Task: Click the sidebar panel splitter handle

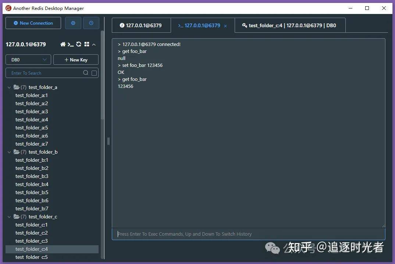Action: [108, 141]
